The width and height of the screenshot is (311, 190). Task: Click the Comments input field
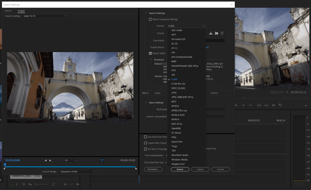click(215, 41)
